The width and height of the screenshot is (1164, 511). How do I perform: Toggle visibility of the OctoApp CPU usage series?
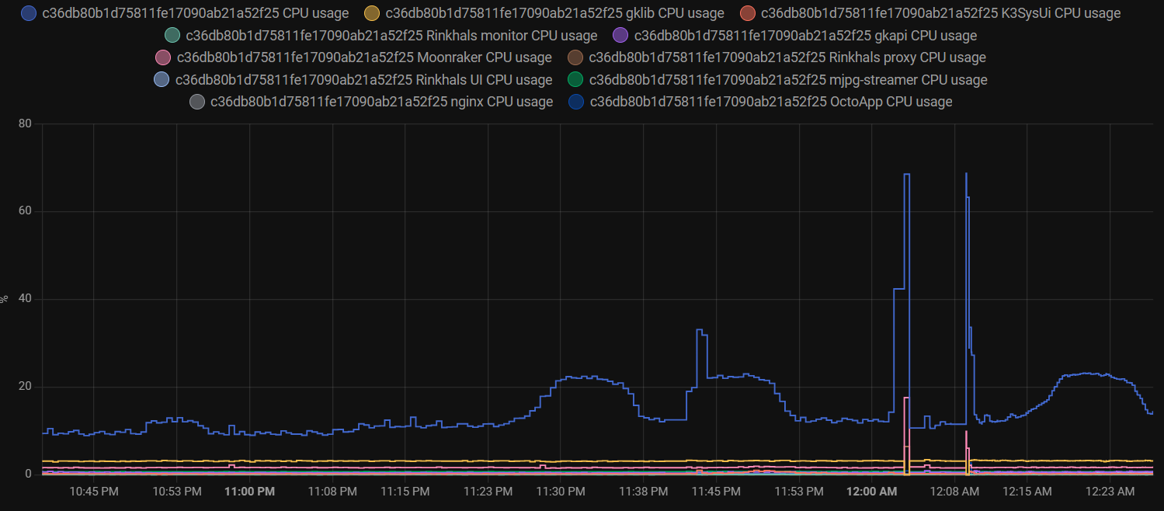(772, 101)
